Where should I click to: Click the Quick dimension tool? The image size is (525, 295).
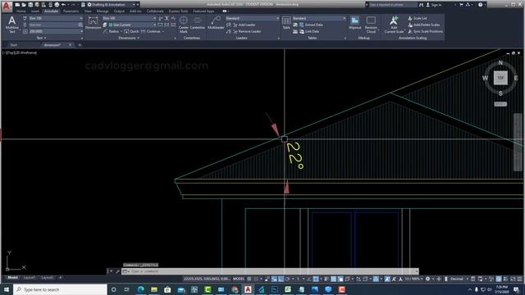(x=131, y=31)
